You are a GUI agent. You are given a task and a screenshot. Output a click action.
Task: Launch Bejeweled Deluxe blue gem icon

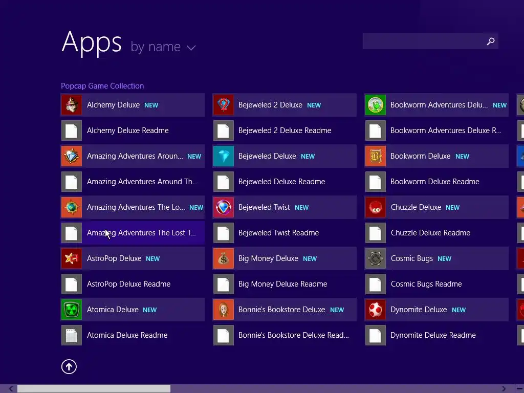click(224, 156)
